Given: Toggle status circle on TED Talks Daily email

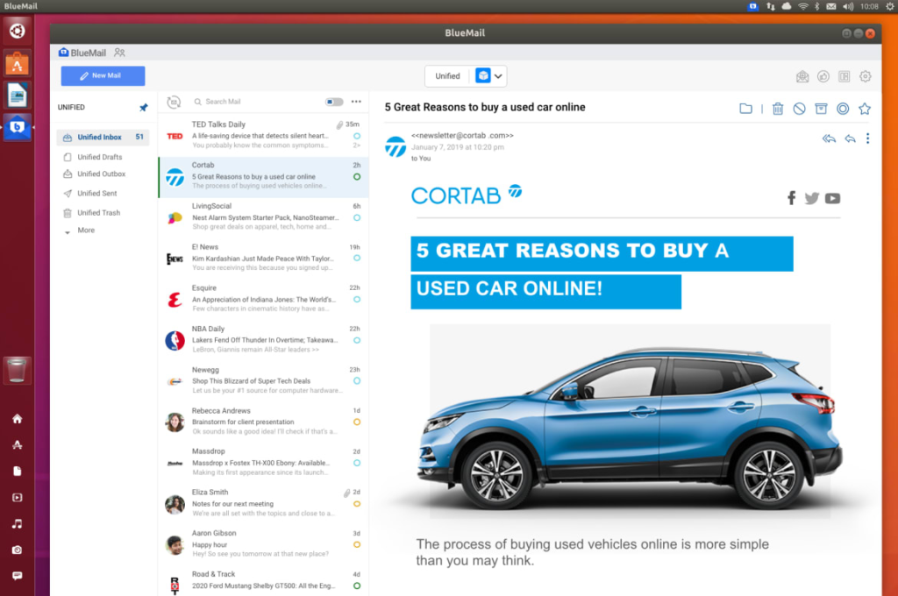Looking at the screenshot, I should click(x=357, y=137).
